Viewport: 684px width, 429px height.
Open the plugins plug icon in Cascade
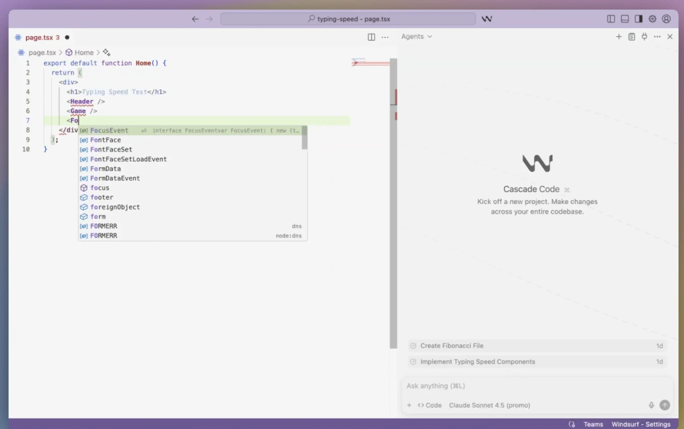pos(644,36)
